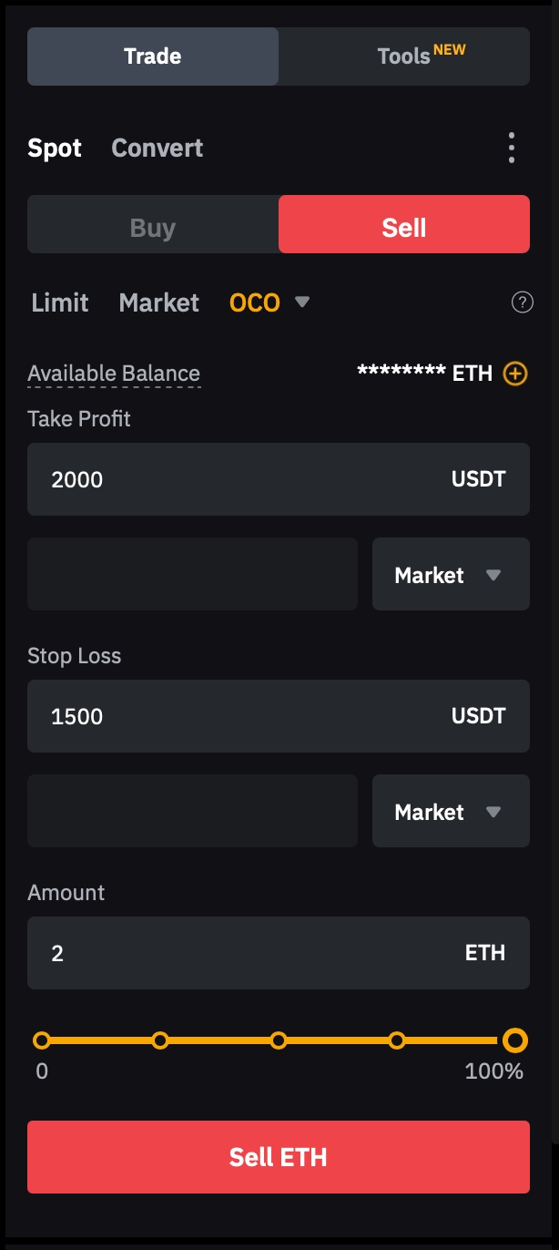Select the Spot tab

point(55,148)
